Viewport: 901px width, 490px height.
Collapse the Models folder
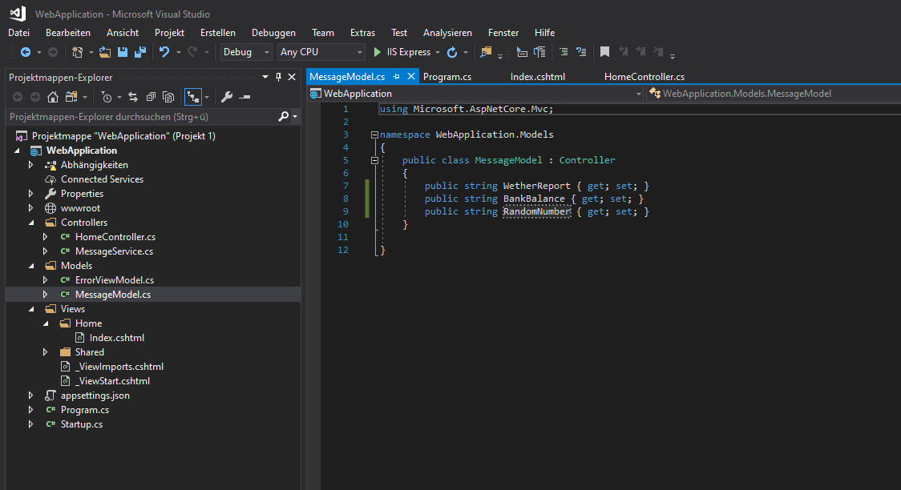[x=31, y=266]
